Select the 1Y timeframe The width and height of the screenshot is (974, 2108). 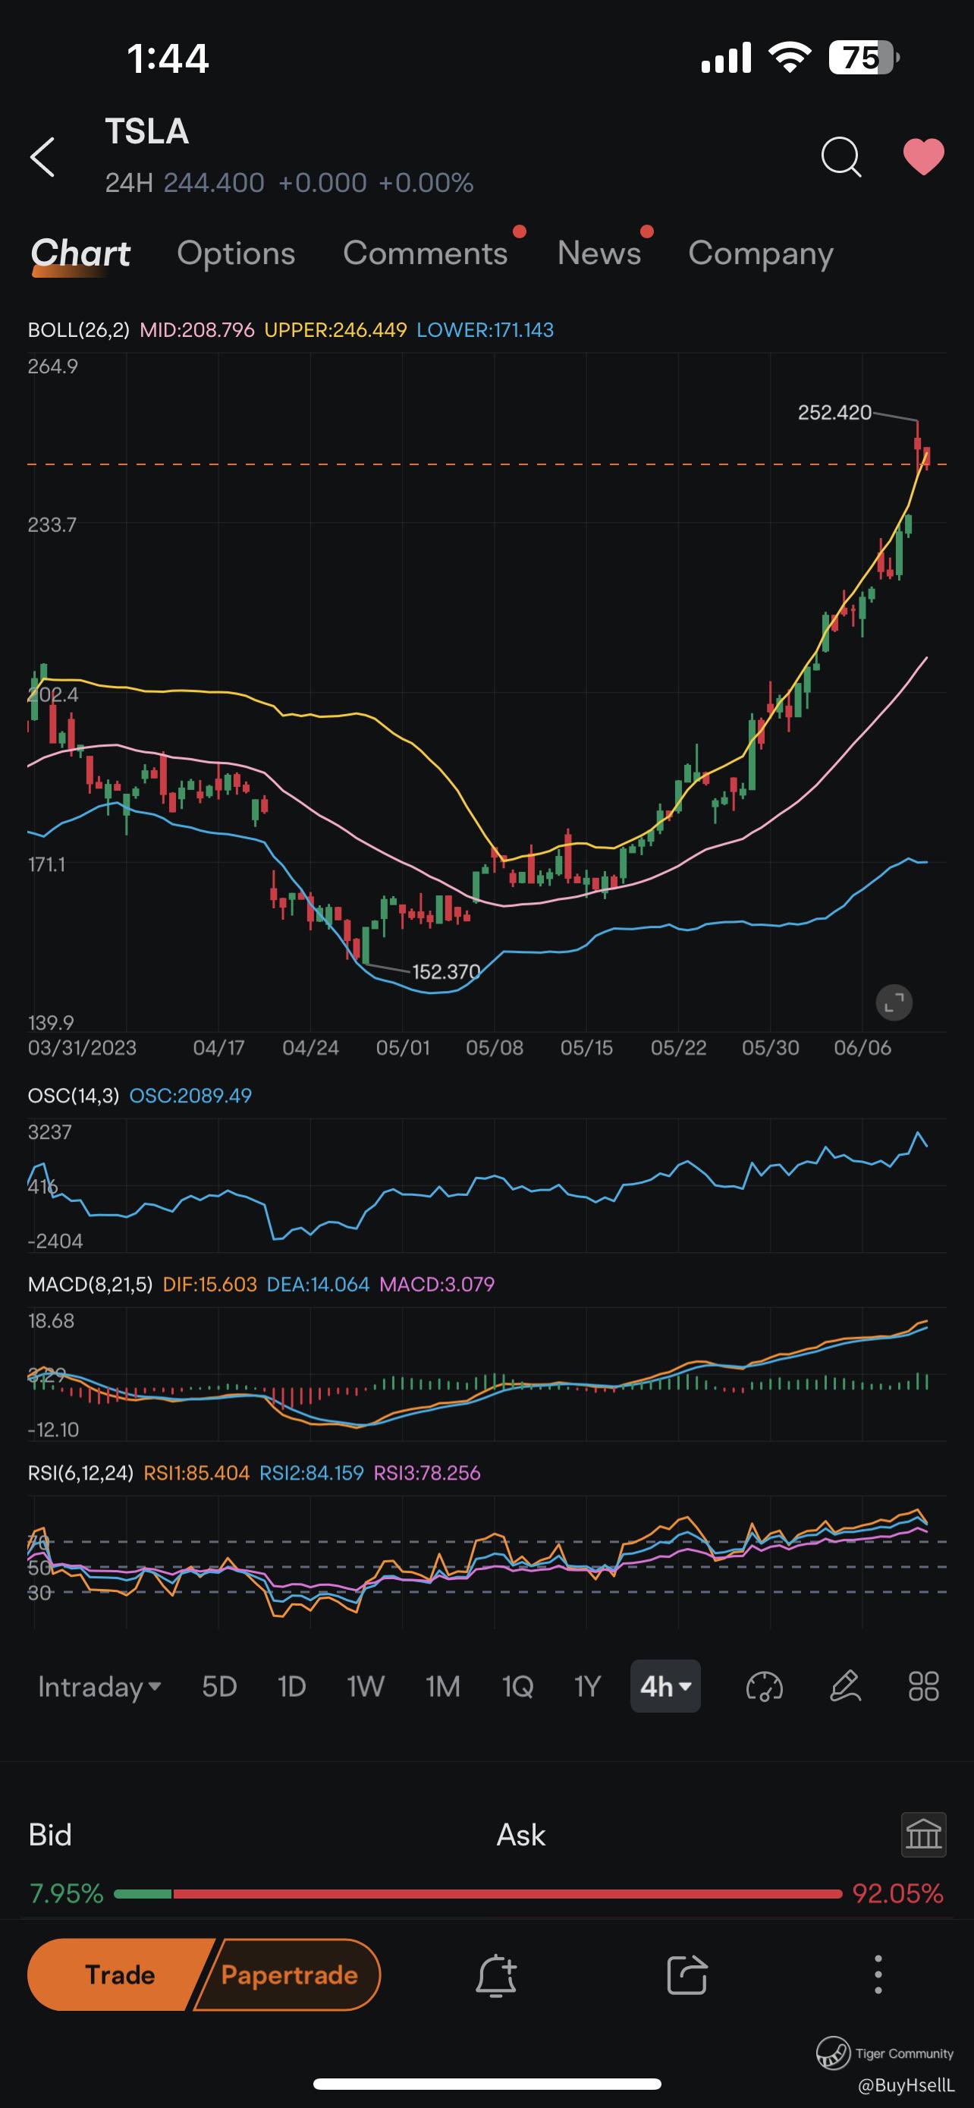pyautogui.click(x=587, y=1687)
